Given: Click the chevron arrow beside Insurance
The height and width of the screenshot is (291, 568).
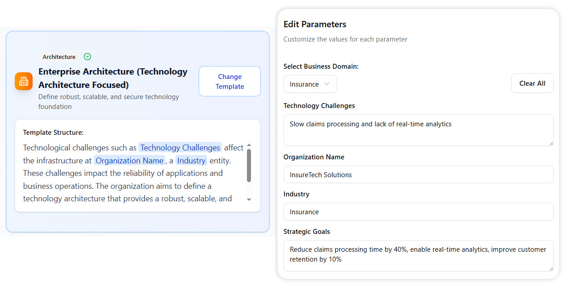Looking at the screenshot, I should pyautogui.click(x=327, y=84).
